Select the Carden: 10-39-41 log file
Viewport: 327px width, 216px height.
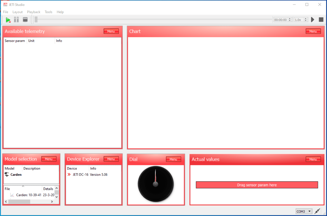point(29,195)
